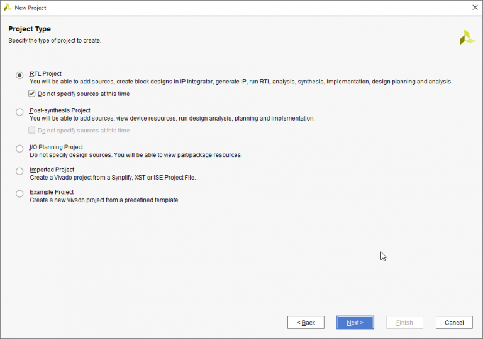Close the New Project dialog window
Image resolution: width=483 pixels, height=339 pixels.
[474, 8]
